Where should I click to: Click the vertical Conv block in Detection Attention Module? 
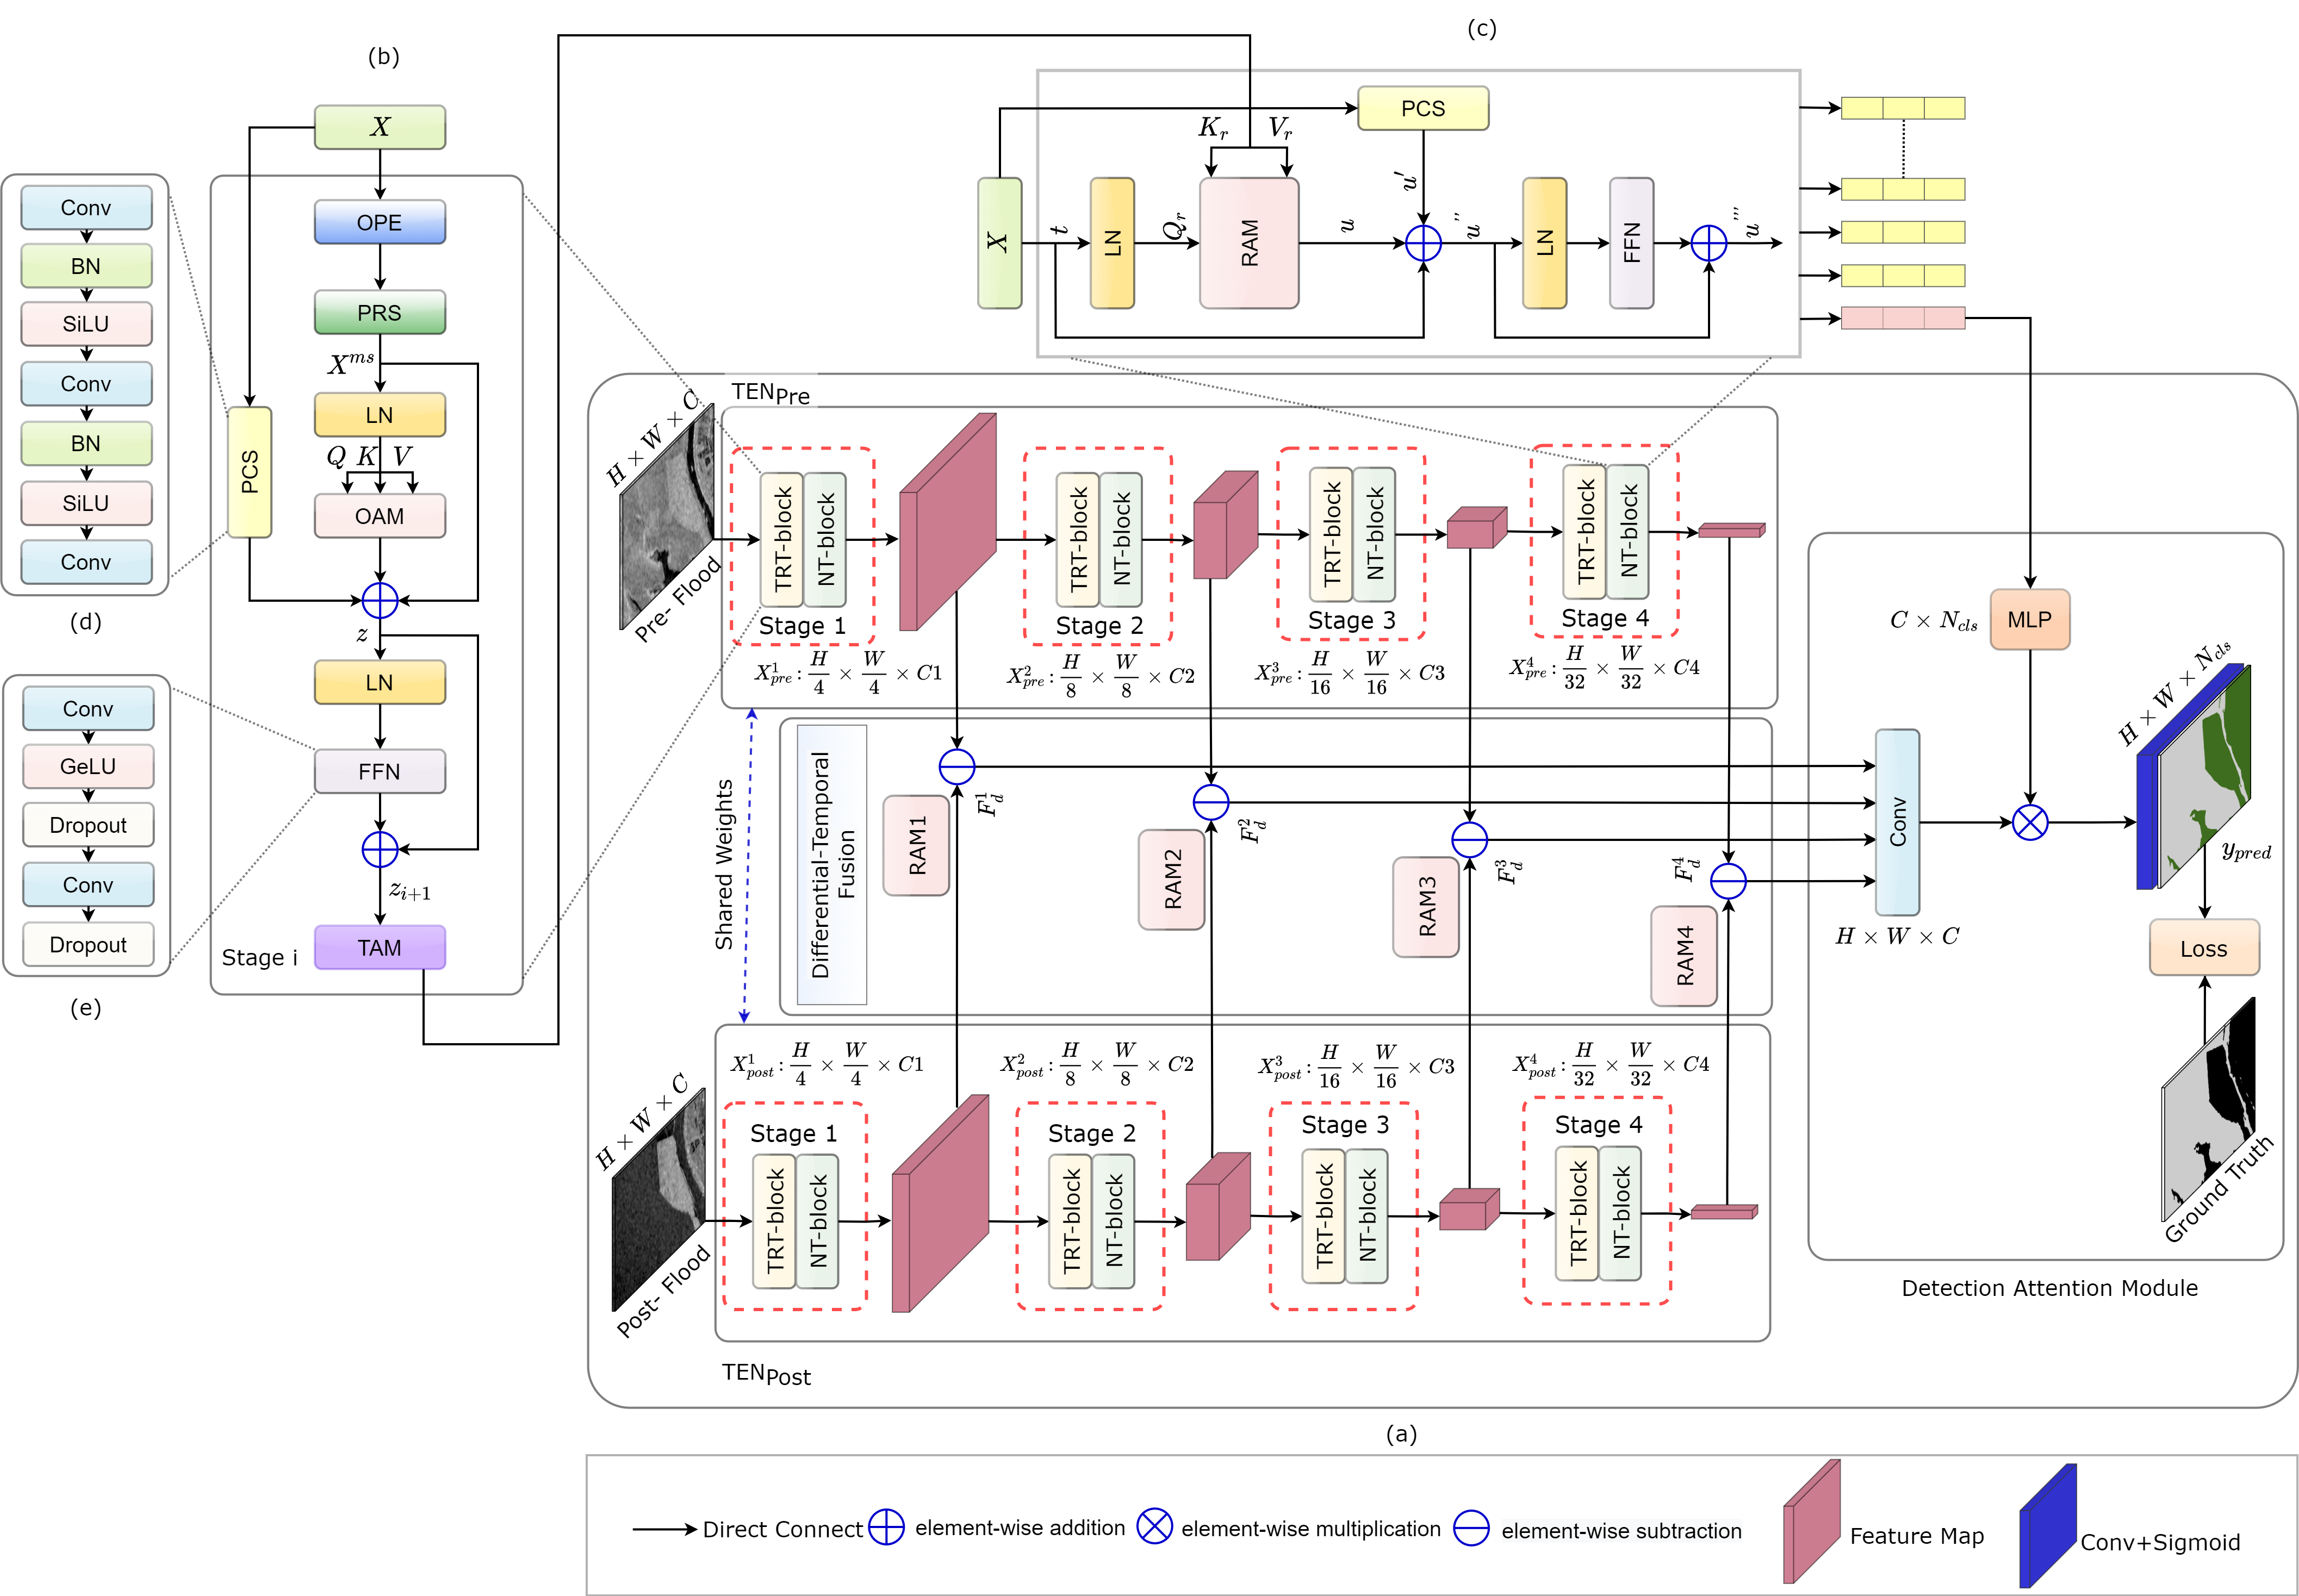(1897, 822)
